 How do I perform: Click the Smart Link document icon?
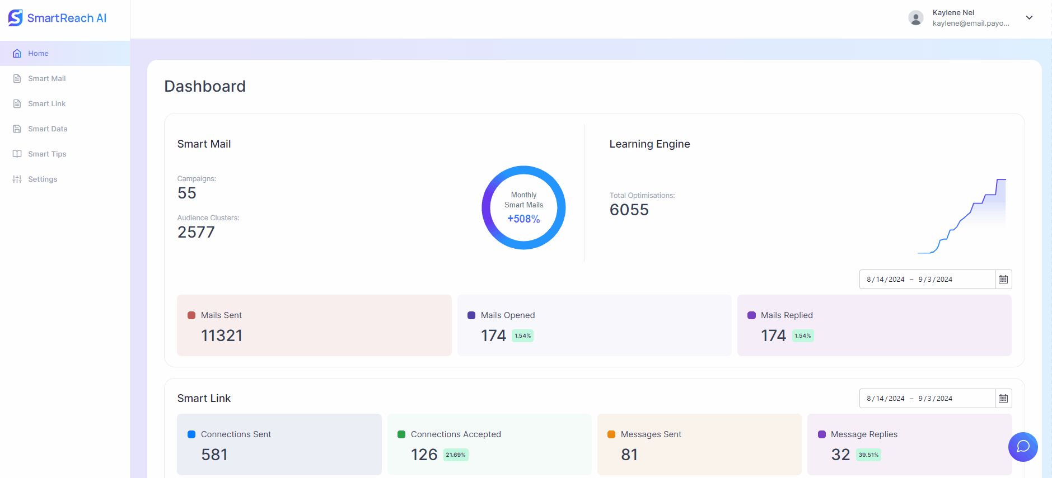17,104
